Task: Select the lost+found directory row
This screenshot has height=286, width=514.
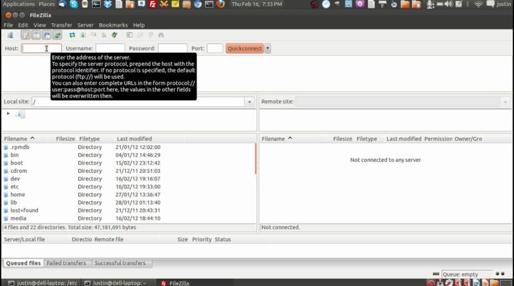Action: point(128,210)
